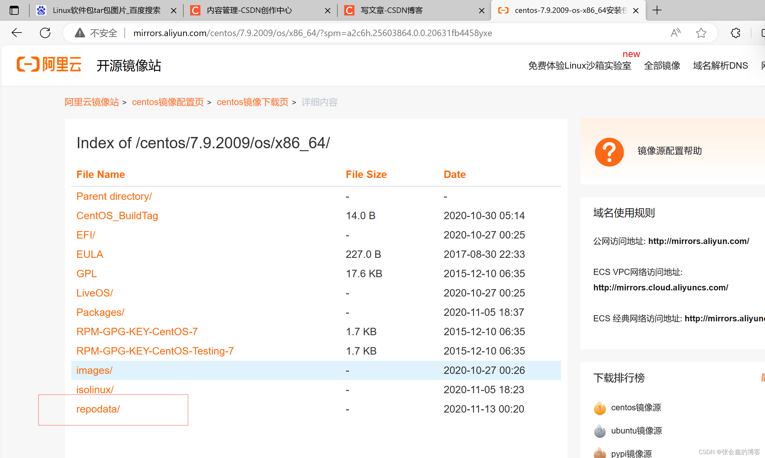The height and width of the screenshot is (458, 765).
Task: Click 详细内容 breadcrumb text
Action: [319, 102]
